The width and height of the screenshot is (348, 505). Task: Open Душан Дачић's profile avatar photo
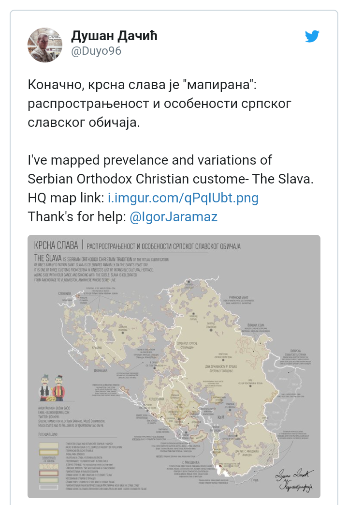pyautogui.click(x=44, y=45)
